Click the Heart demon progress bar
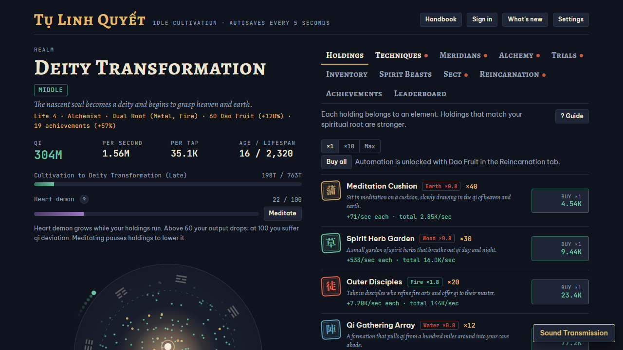 tap(147, 214)
